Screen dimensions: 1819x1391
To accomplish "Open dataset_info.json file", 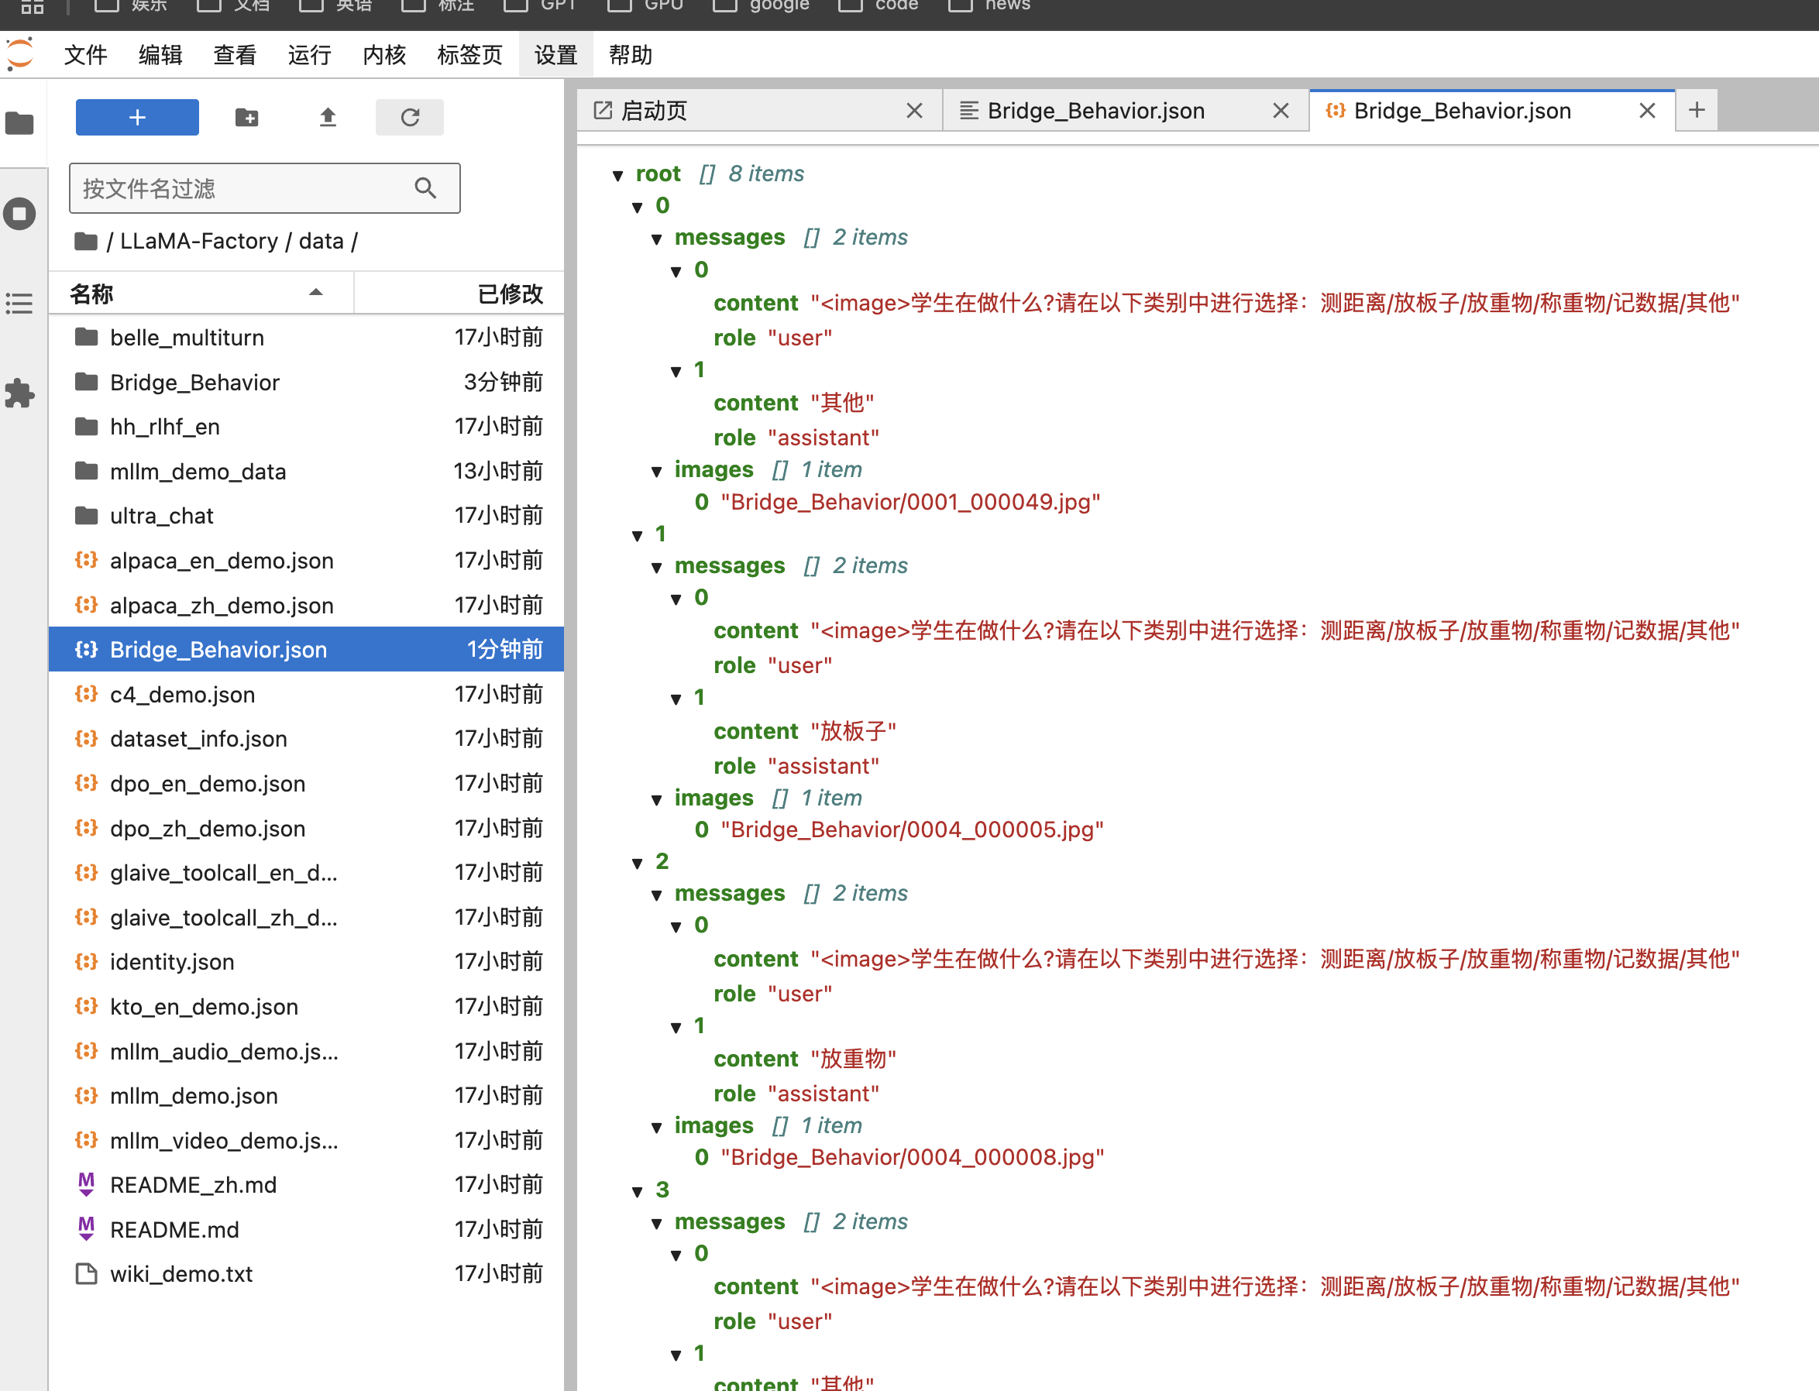I will [198, 739].
